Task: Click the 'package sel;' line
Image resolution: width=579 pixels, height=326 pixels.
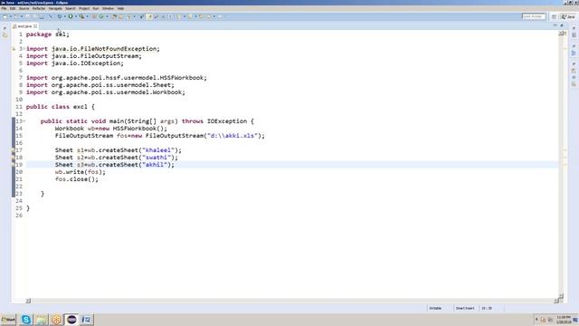Action: (x=48, y=34)
